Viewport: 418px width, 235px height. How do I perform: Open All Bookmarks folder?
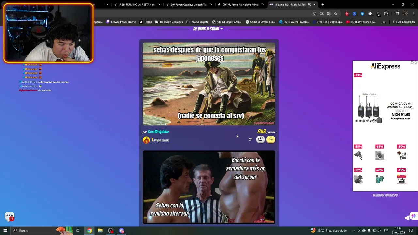(x=404, y=22)
